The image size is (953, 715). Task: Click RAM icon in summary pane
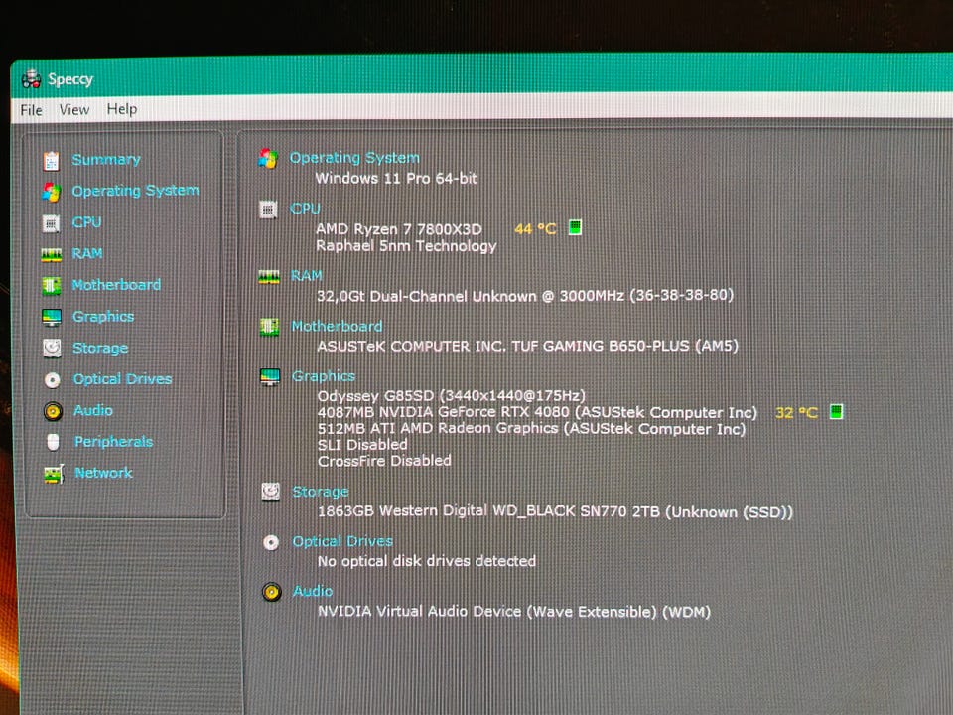(x=269, y=277)
